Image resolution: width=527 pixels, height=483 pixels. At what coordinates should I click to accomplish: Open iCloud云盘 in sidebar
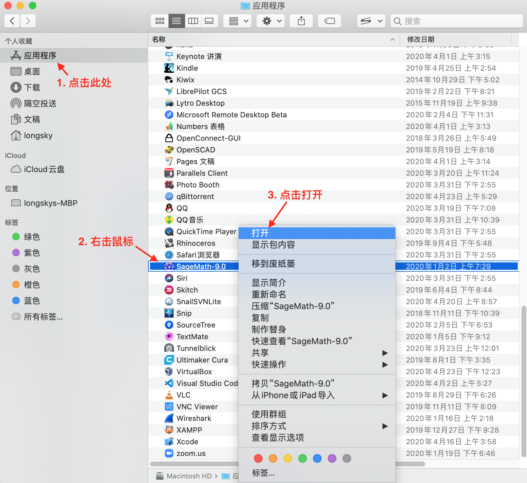click(x=74, y=169)
